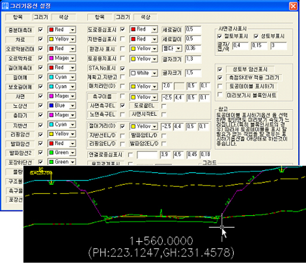Edit the 글자크기 field showing 1.5
This screenshot has width=306, height=264.
pyautogui.click(x=193, y=73)
